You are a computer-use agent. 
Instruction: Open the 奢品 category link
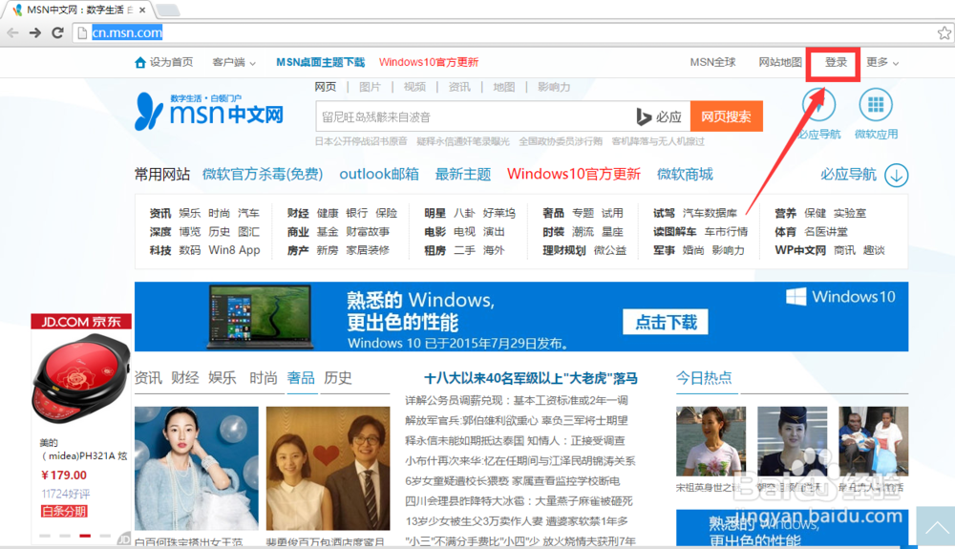point(553,213)
